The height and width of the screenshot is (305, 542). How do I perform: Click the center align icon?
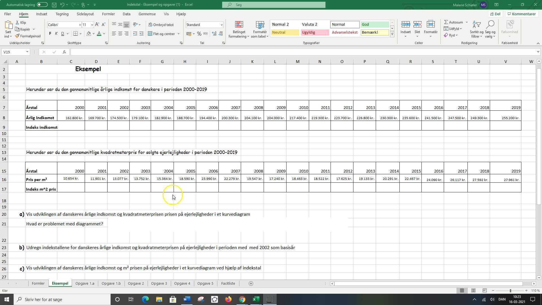coord(120,34)
